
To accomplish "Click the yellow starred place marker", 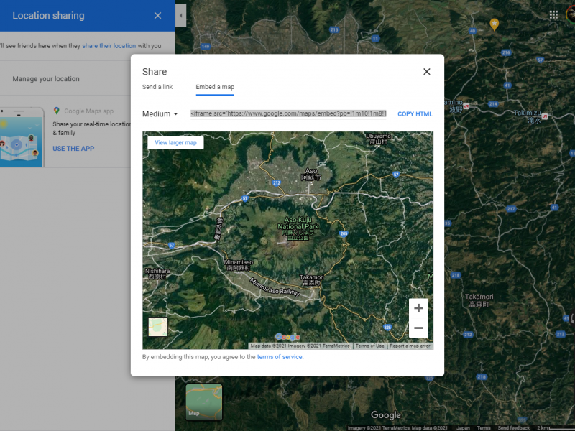I will click(494, 24).
